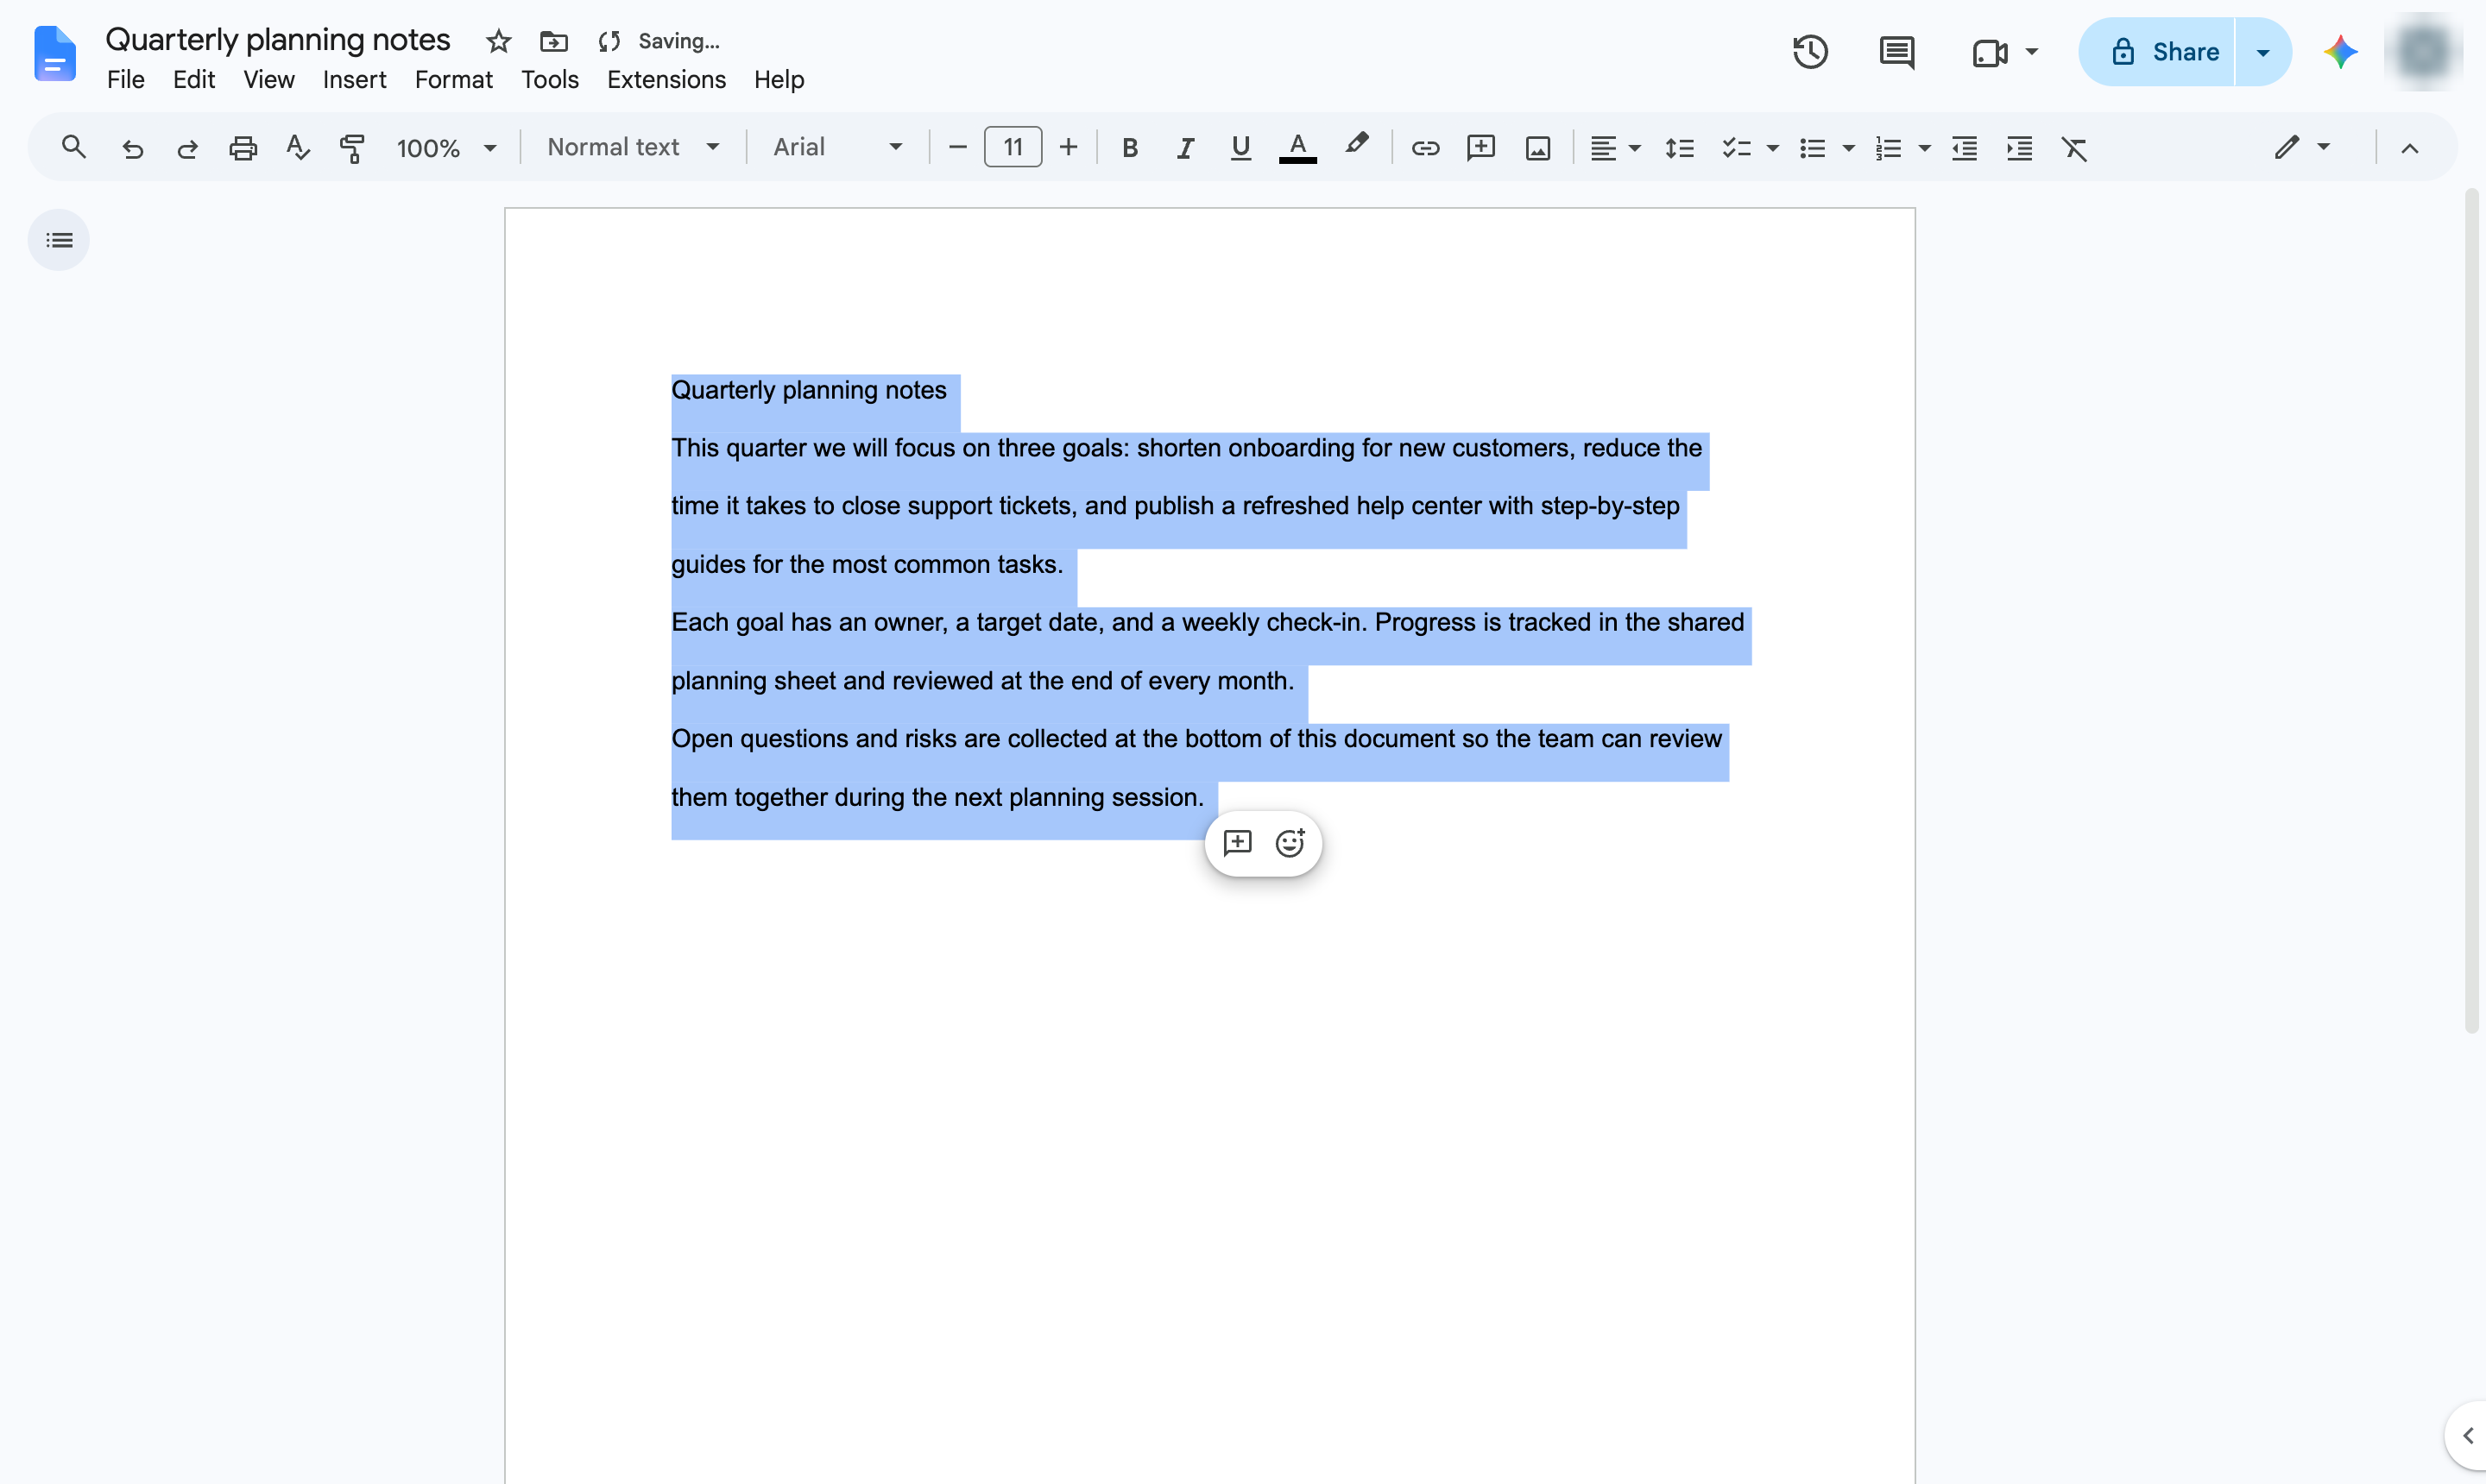This screenshot has height=1484, width=2486.
Task: Click the Gemini sparkle icon
Action: pyautogui.click(x=2340, y=52)
